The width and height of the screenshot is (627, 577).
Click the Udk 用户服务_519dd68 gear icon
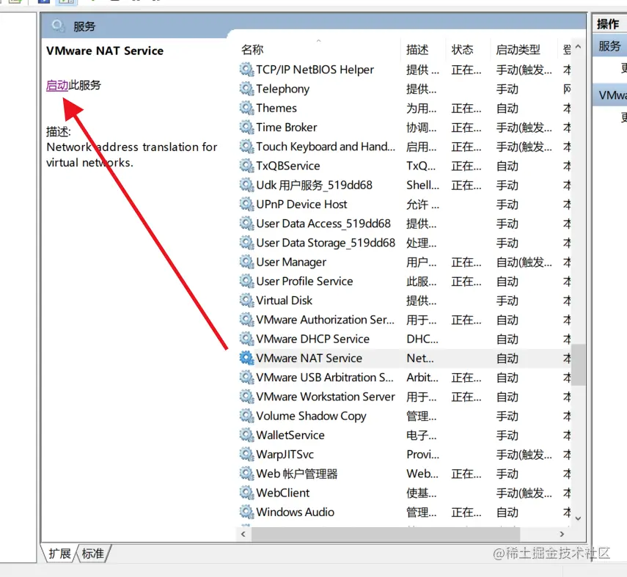(x=246, y=185)
